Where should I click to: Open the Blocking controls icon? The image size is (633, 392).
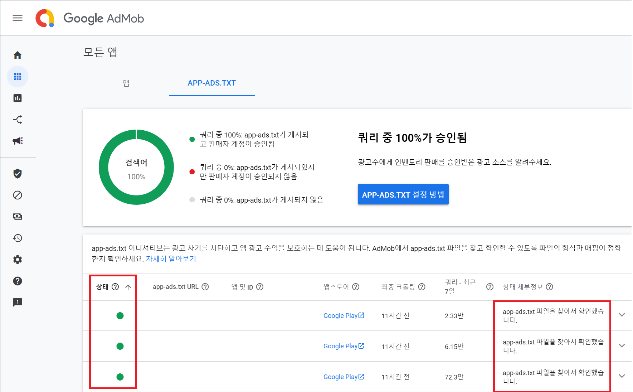tap(18, 195)
